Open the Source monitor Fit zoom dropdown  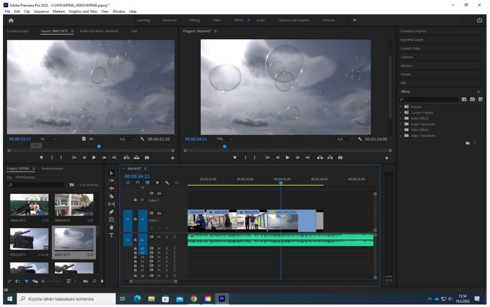pos(48,139)
